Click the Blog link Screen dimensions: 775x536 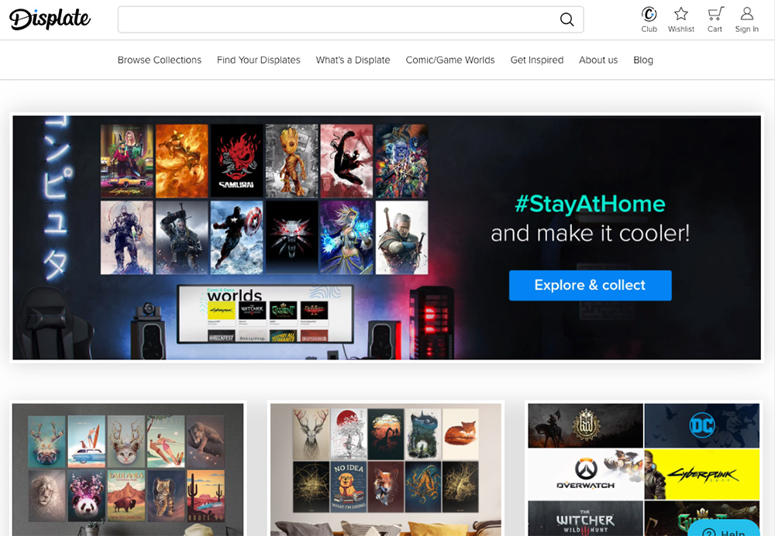tap(643, 60)
